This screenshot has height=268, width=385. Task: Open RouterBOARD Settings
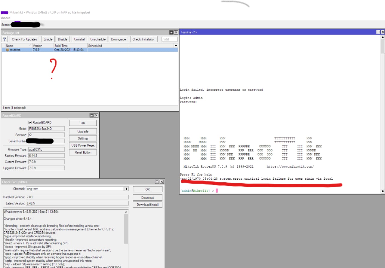(x=83, y=139)
